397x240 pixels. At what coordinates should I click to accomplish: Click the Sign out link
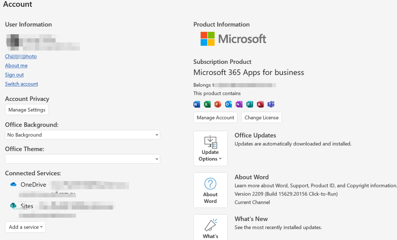pos(14,75)
